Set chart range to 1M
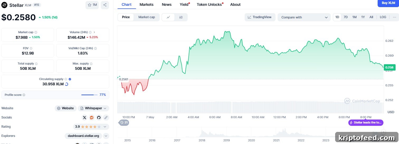Screen dimensions: 399x144 (354, 17)
